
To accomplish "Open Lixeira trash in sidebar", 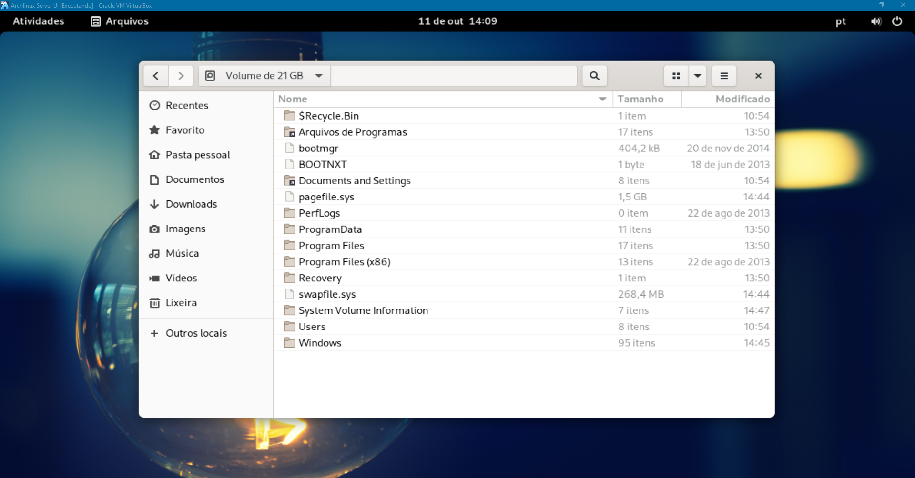I will [x=181, y=303].
